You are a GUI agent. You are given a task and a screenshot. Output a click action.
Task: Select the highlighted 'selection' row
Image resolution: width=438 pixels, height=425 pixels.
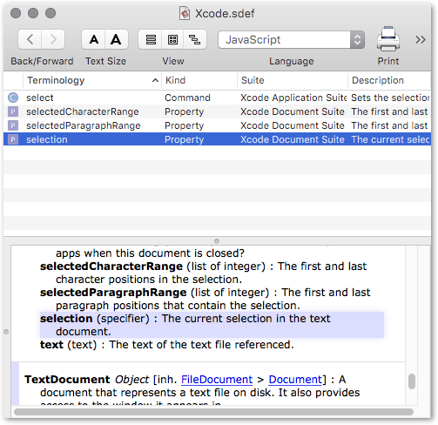[x=217, y=139]
